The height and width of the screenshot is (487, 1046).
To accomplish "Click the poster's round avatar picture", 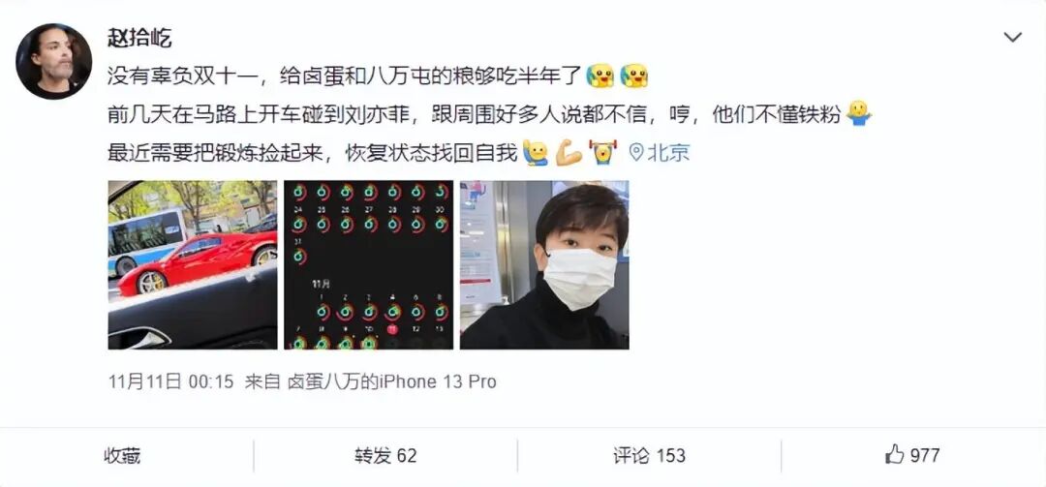I will point(53,61).
